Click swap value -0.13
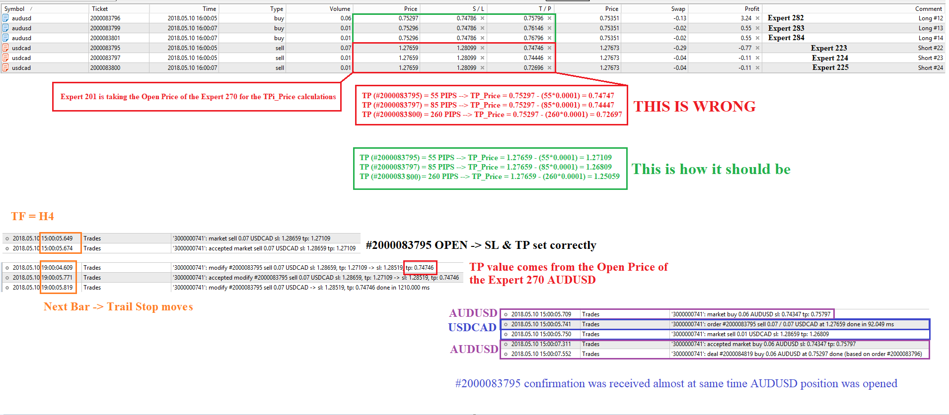Viewport: 949px width, 415px height. pyautogui.click(x=680, y=18)
